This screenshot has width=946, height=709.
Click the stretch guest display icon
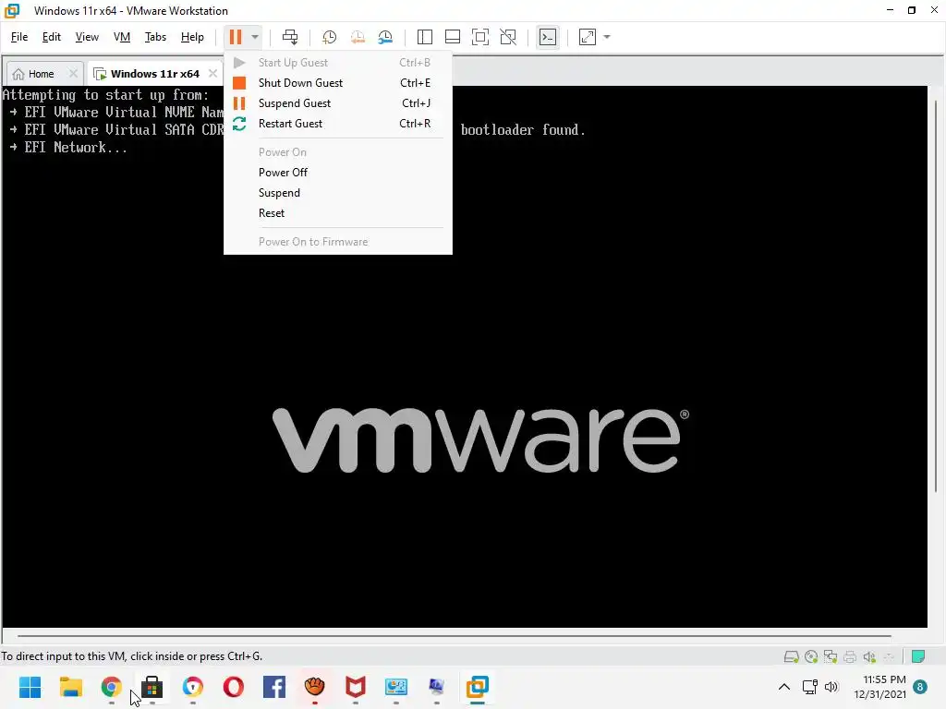[588, 37]
